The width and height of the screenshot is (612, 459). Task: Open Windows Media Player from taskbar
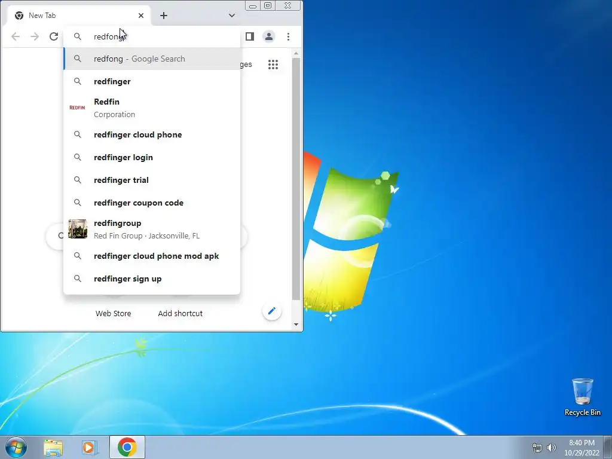pyautogui.click(x=90, y=448)
